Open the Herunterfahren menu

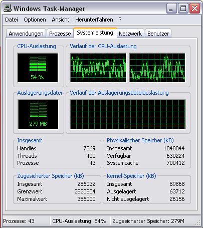pos(94,20)
